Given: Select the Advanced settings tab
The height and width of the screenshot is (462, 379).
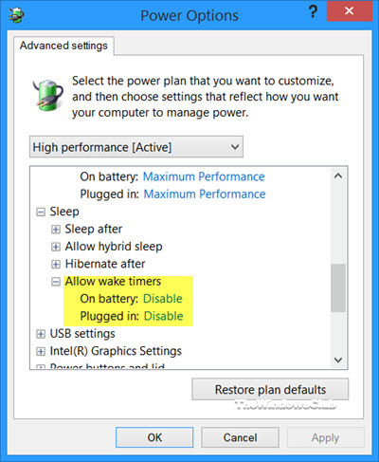Looking at the screenshot, I should [x=63, y=46].
